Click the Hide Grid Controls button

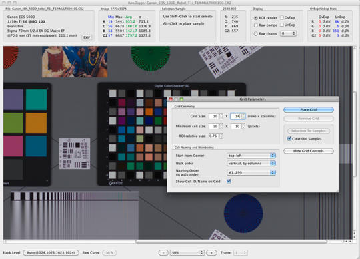309,151
